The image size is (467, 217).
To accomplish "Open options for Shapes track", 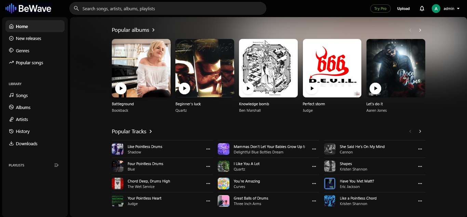I will coord(420,166).
